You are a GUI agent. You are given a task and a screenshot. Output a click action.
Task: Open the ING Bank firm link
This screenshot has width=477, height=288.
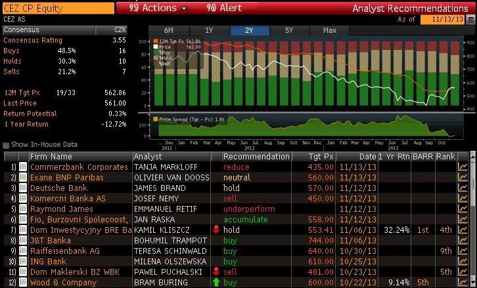click(x=48, y=262)
